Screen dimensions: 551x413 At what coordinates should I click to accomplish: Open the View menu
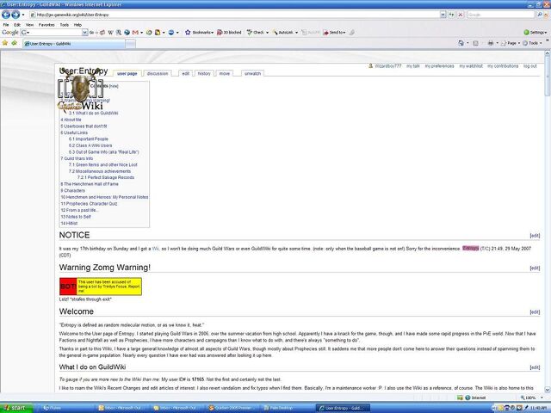pyautogui.click(x=29, y=25)
